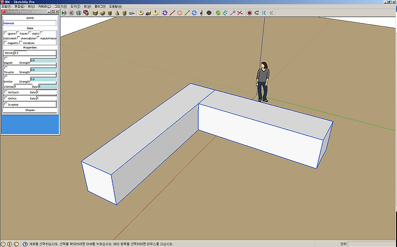
Task: Open the 그리기(R) menu
Action: point(61,6)
